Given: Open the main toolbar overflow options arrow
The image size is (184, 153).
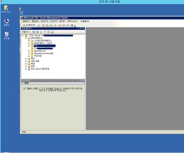Looking at the screenshot, I should point(75,26).
